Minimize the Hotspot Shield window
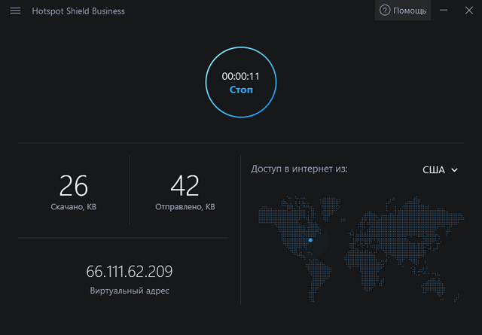The image size is (482, 335). [444, 11]
